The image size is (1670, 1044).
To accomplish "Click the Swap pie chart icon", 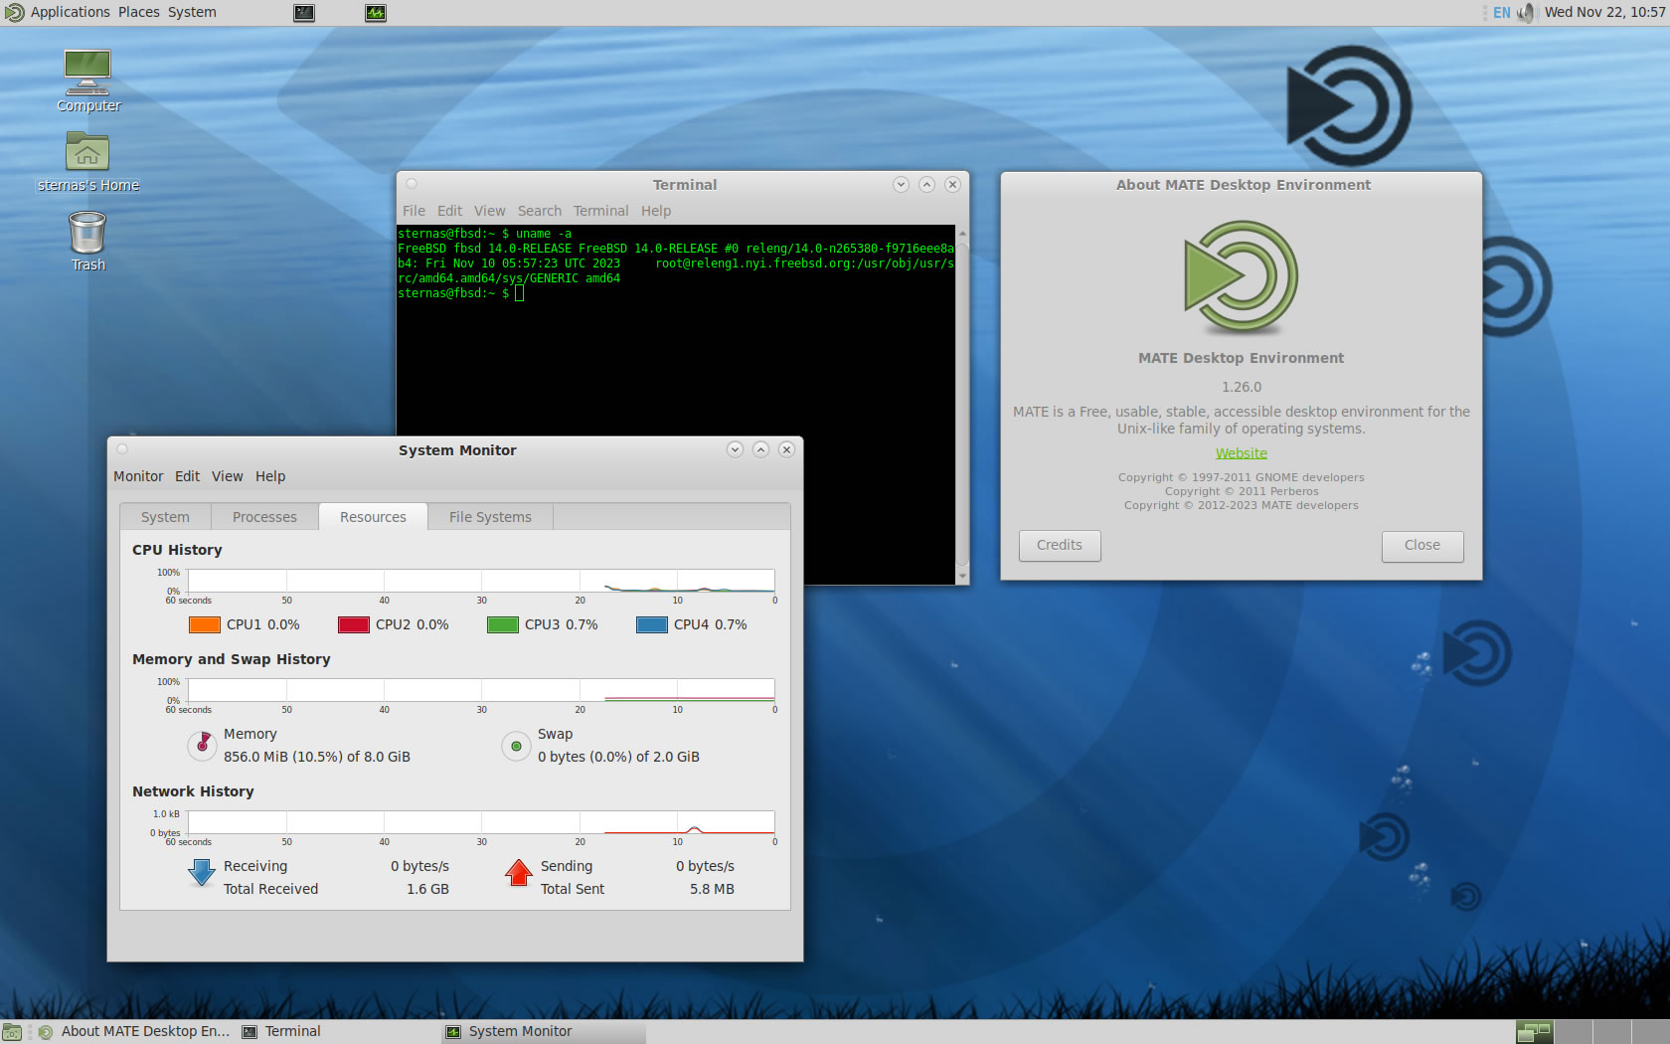I will pos(516,746).
